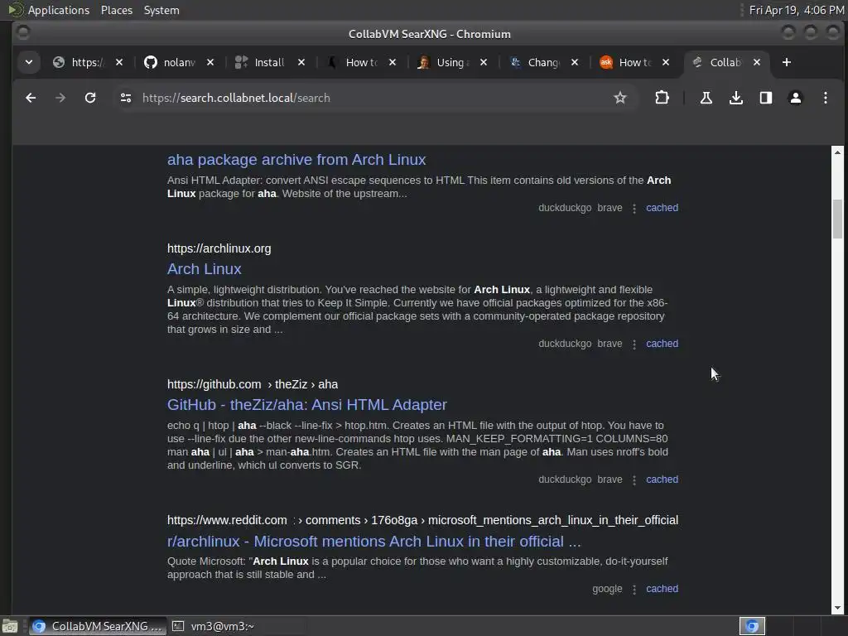Open GitHub theZiz/aha Ansi HTML Adapter result

click(x=306, y=405)
